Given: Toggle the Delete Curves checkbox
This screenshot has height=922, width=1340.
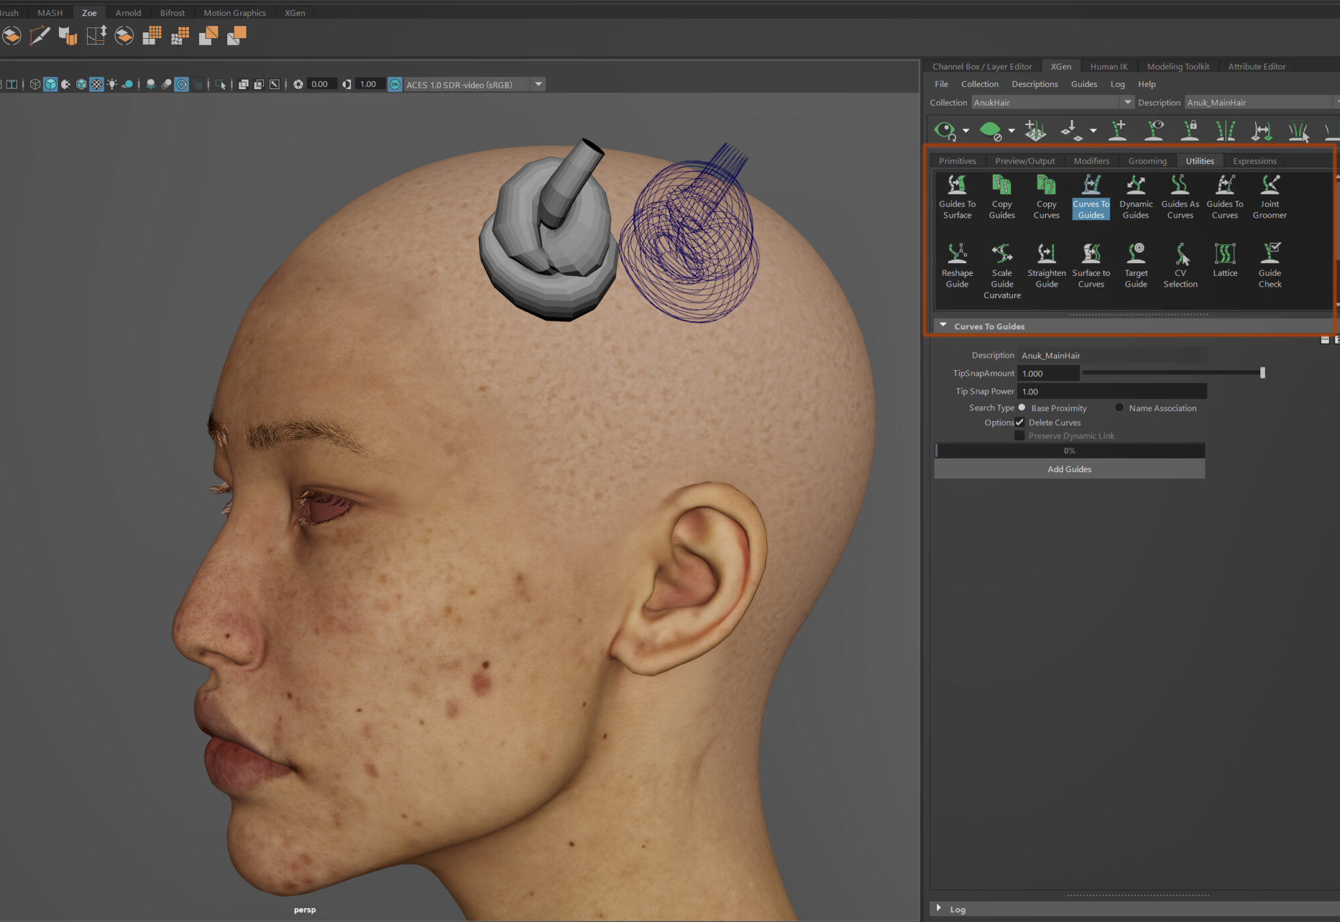Looking at the screenshot, I should 1020,422.
